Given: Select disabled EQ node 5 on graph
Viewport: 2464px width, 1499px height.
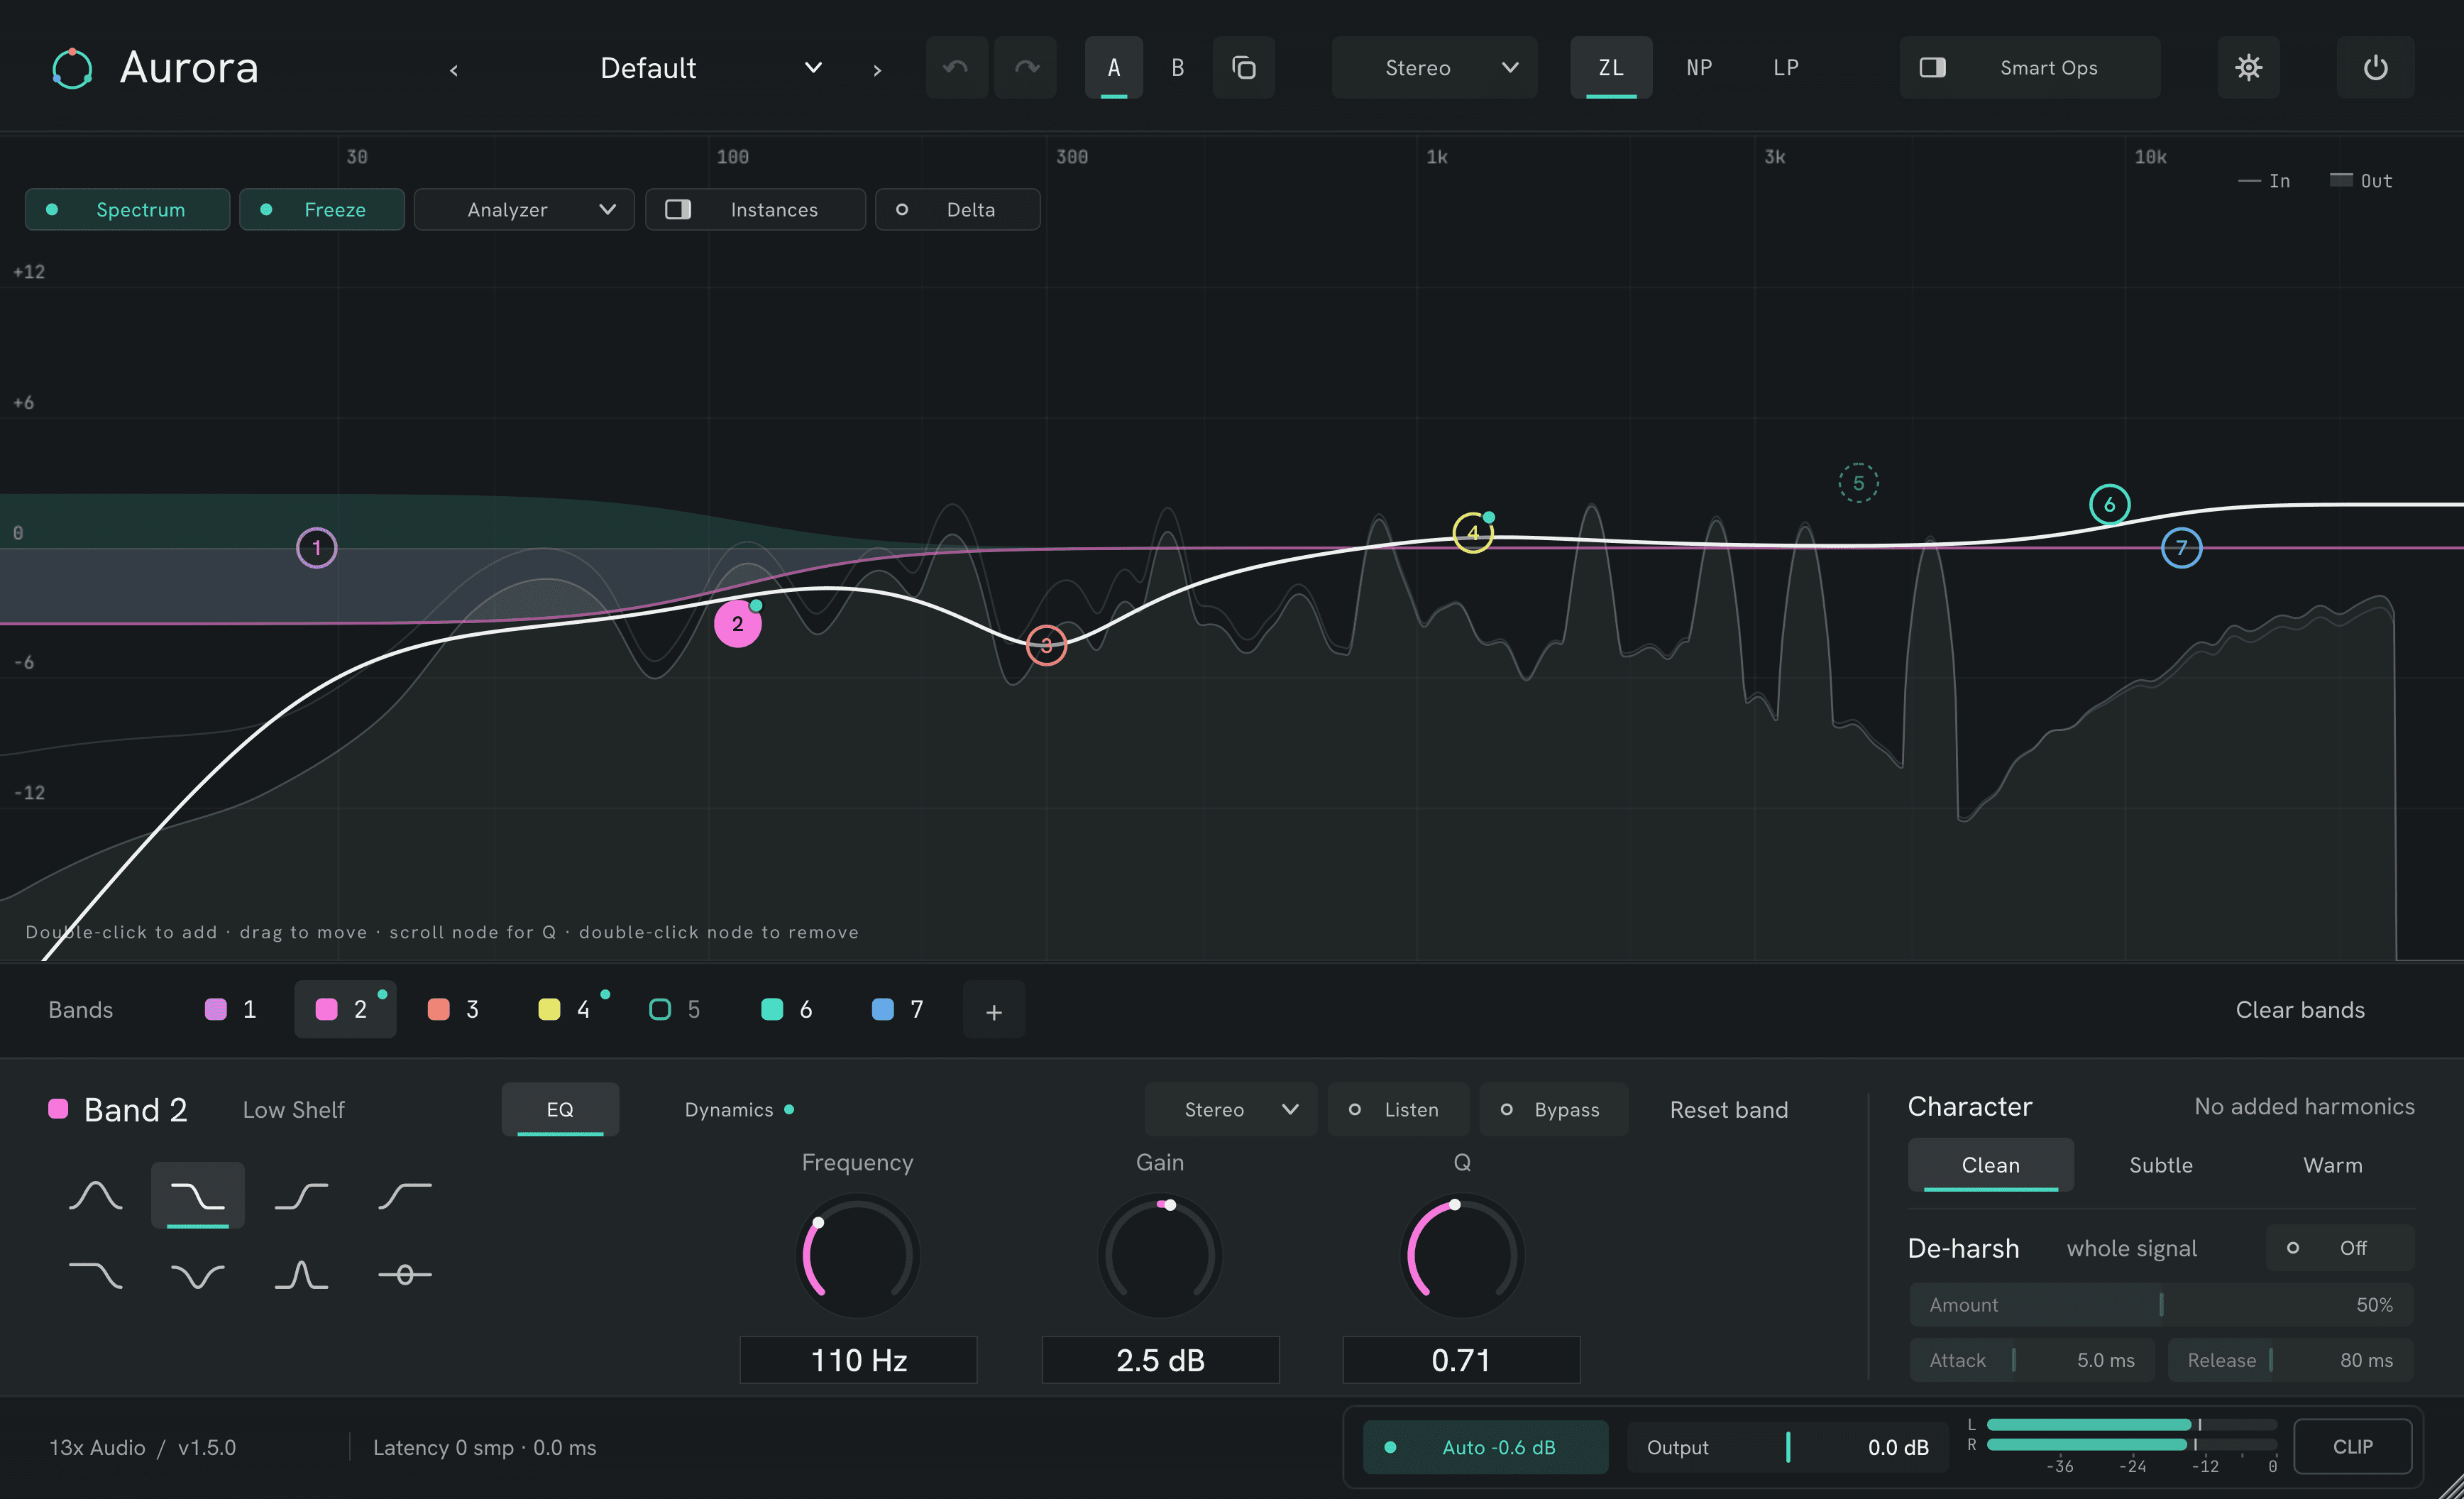Looking at the screenshot, I should pyautogui.click(x=1858, y=483).
